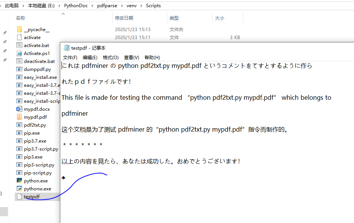
Task: Select the file named pdf2txt.py
Action: (x=35, y=125)
